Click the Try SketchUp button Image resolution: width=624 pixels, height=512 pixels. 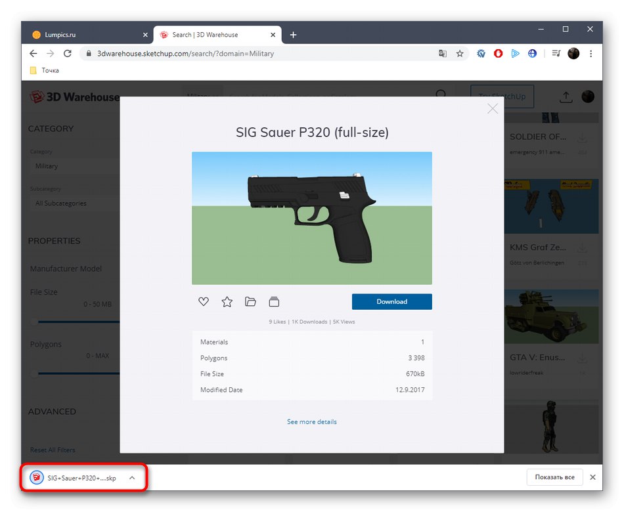tap(502, 96)
